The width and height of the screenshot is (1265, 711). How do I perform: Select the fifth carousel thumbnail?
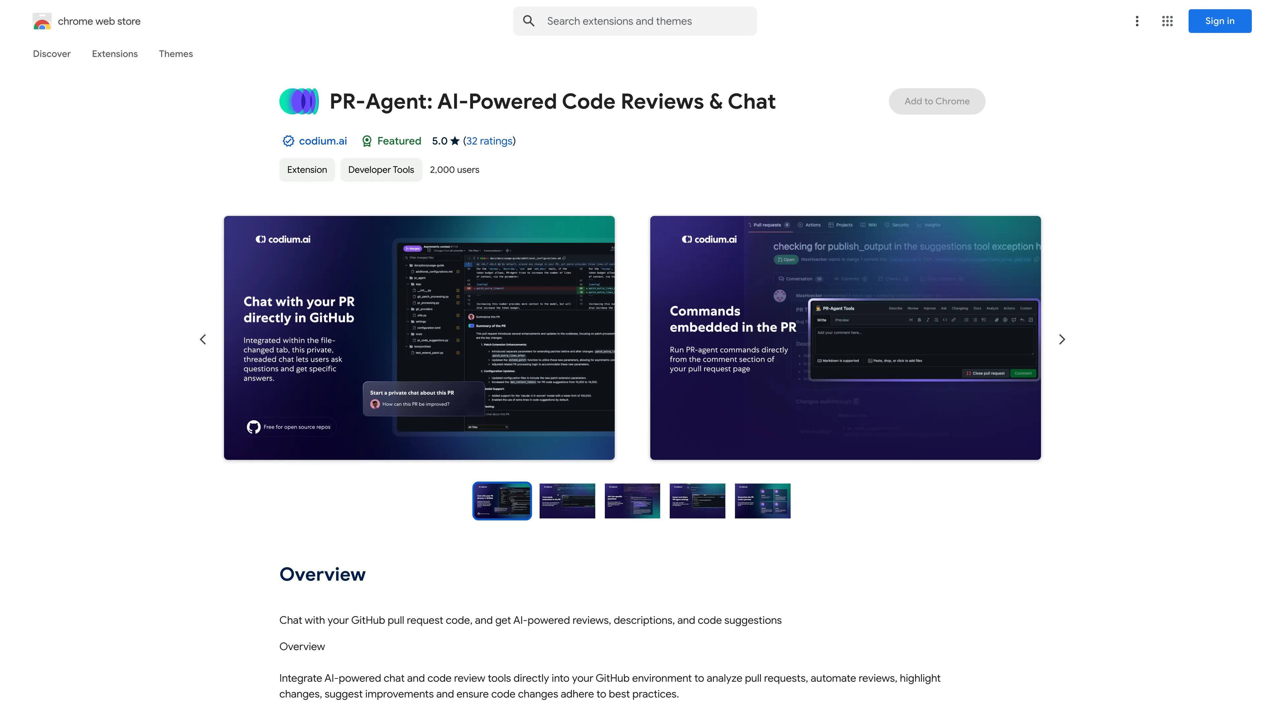763,500
